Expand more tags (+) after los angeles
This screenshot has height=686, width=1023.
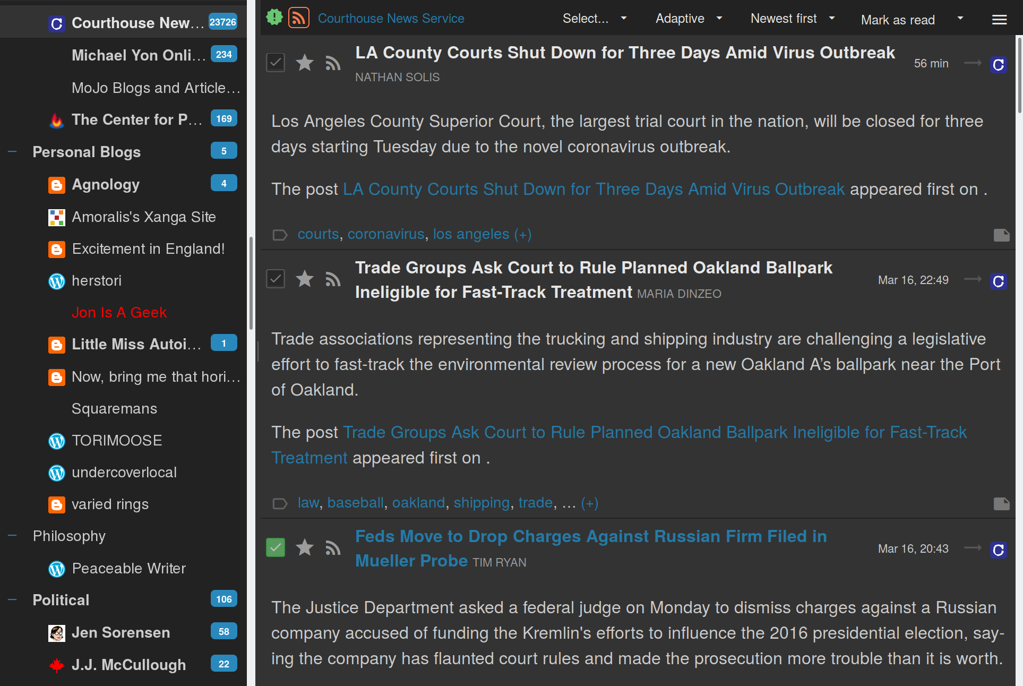tap(522, 234)
